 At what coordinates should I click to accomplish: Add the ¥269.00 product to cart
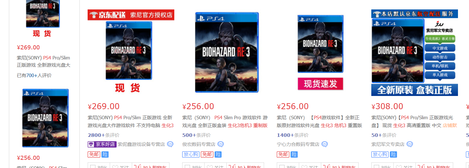coord(151,167)
